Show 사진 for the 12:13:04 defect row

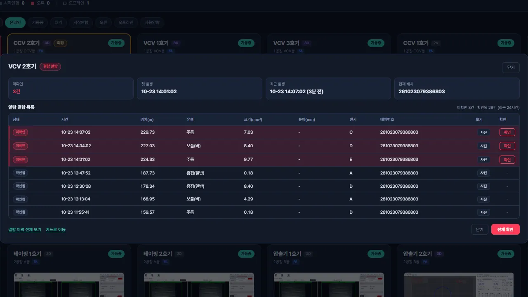coord(483,199)
